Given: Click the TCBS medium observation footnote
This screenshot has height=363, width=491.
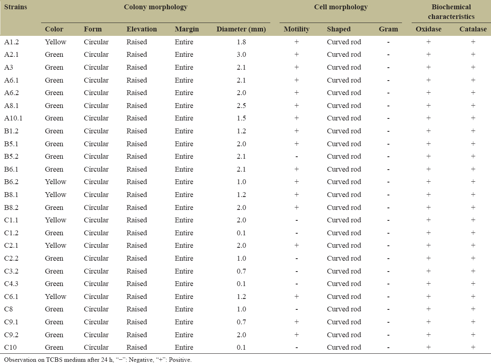Looking at the screenshot, I should [x=98, y=359].
